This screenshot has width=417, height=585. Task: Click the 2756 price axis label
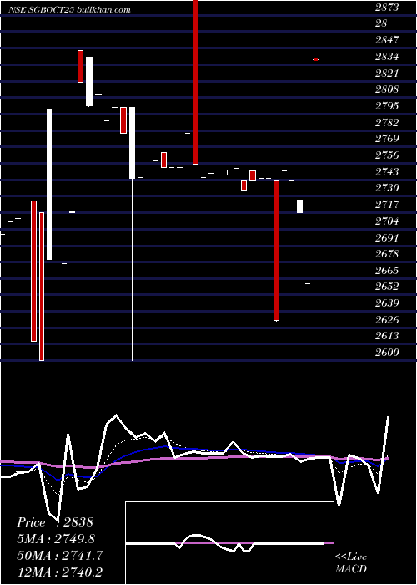coord(387,155)
